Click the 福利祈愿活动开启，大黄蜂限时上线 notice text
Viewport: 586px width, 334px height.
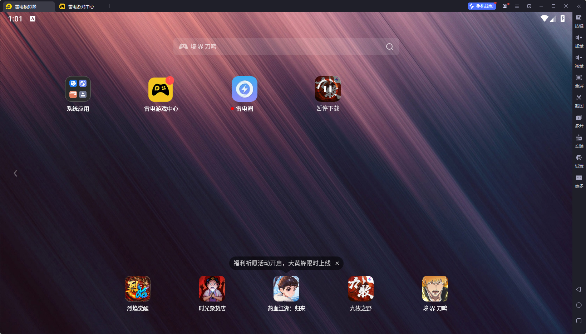pos(282,263)
